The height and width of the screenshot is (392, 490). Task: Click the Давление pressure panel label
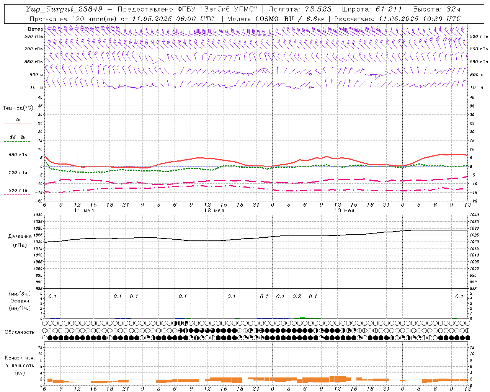click(20, 237)
